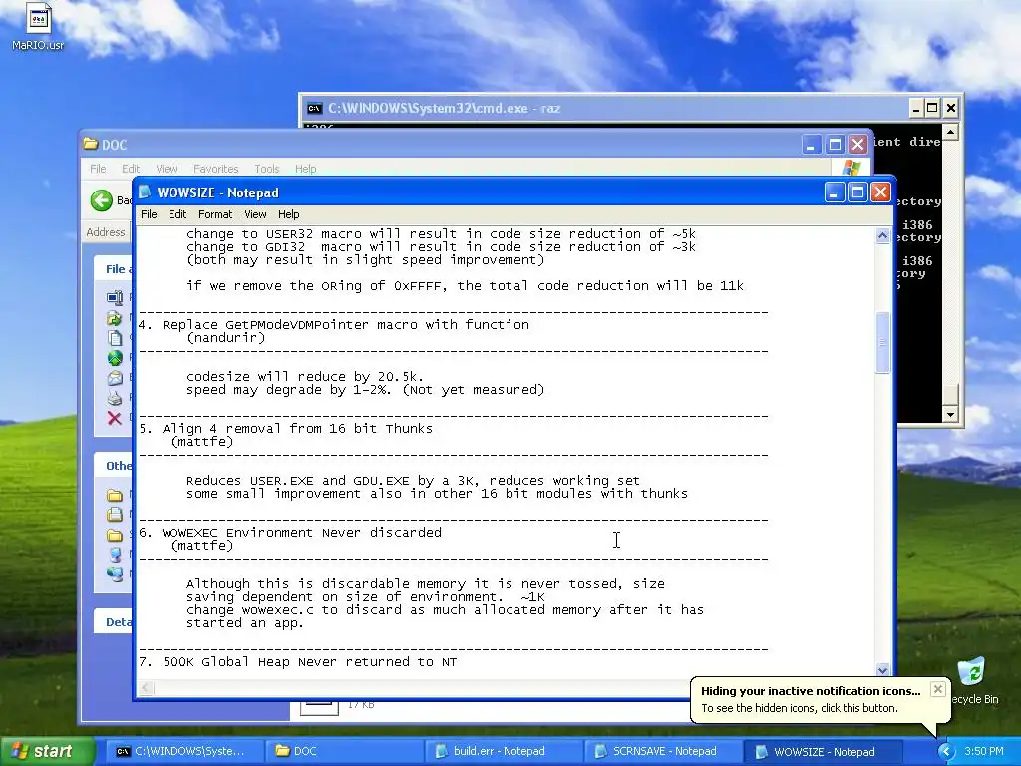The image size is (1021, 766).
Task: Click Shared Documents folder icon in sidebar
Action: (115, 535)
